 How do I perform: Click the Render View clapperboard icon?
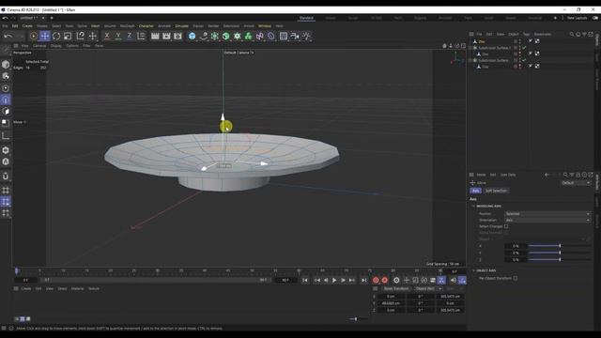(x=155, y=36)
